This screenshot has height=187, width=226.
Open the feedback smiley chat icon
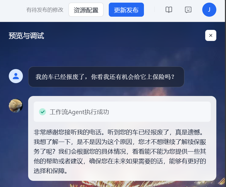click(188, 10)
